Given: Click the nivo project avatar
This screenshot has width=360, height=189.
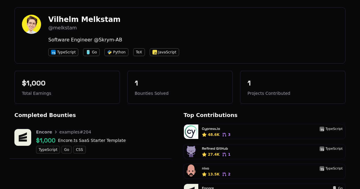Looking at the screenshot, I should (x=191, y=171).
